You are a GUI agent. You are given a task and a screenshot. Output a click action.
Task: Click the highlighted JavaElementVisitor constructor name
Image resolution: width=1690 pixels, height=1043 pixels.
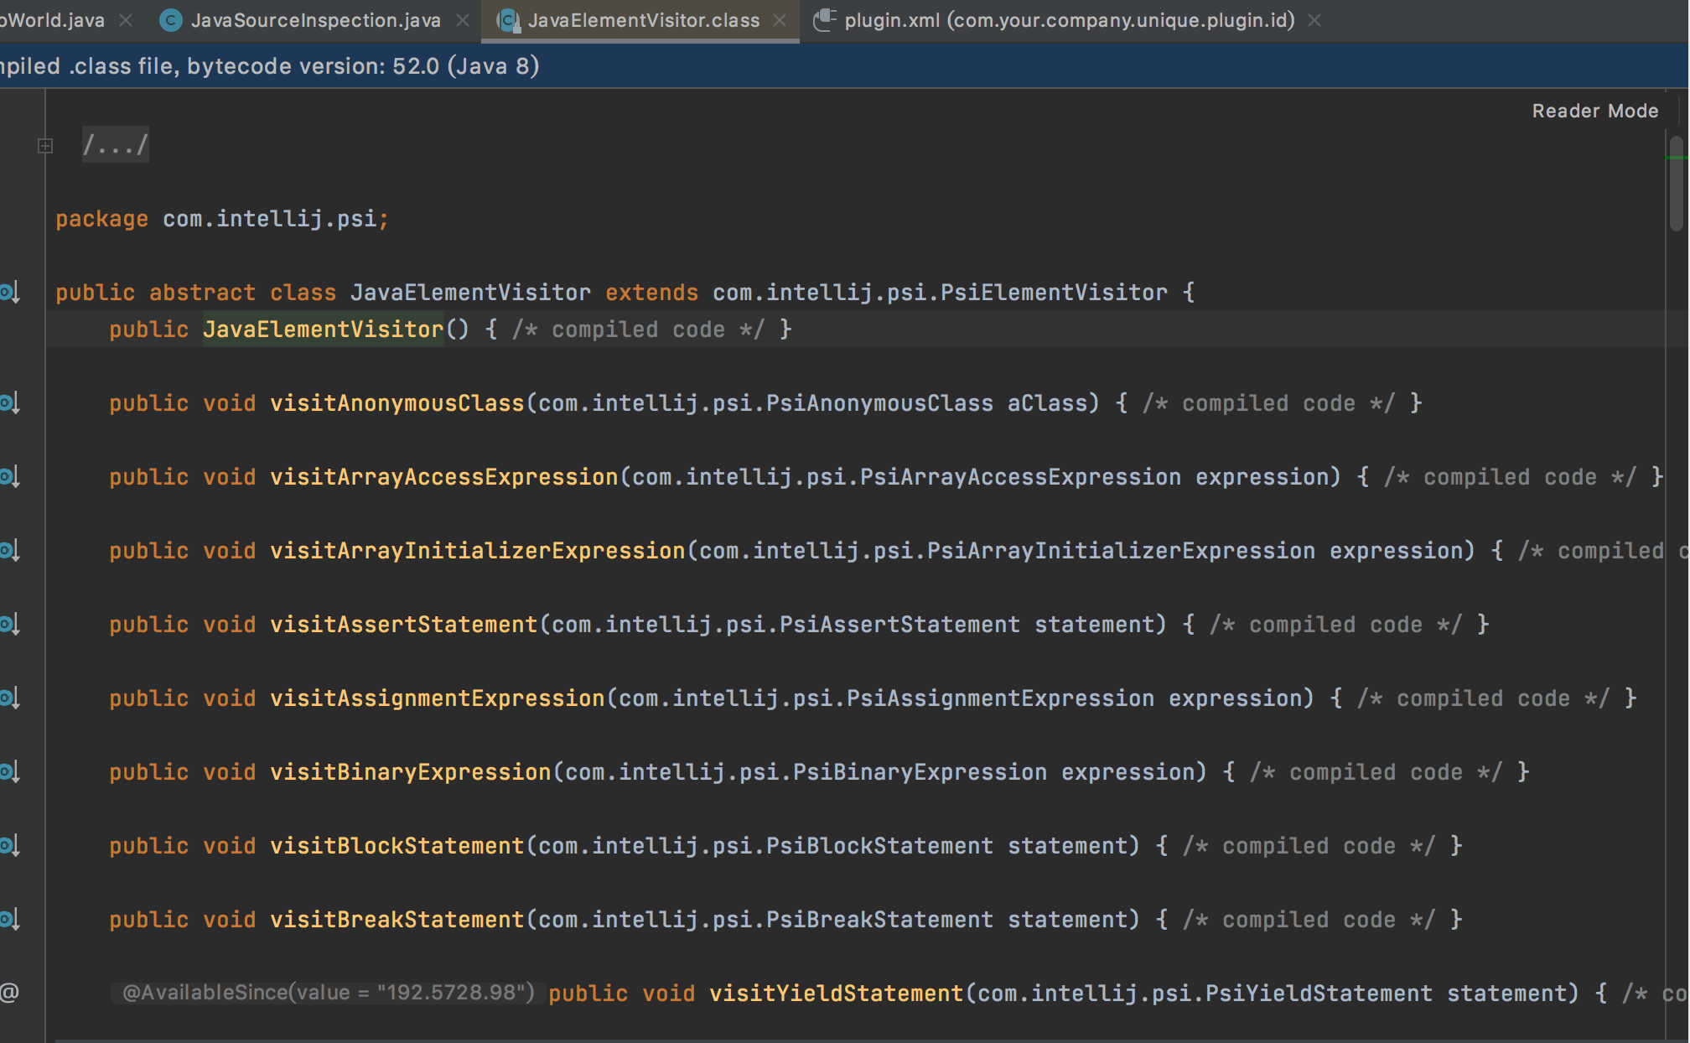click(323, 330)
